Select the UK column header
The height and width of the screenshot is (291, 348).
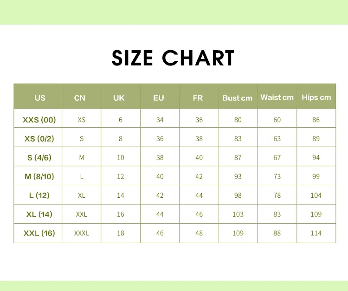[119, 98]
